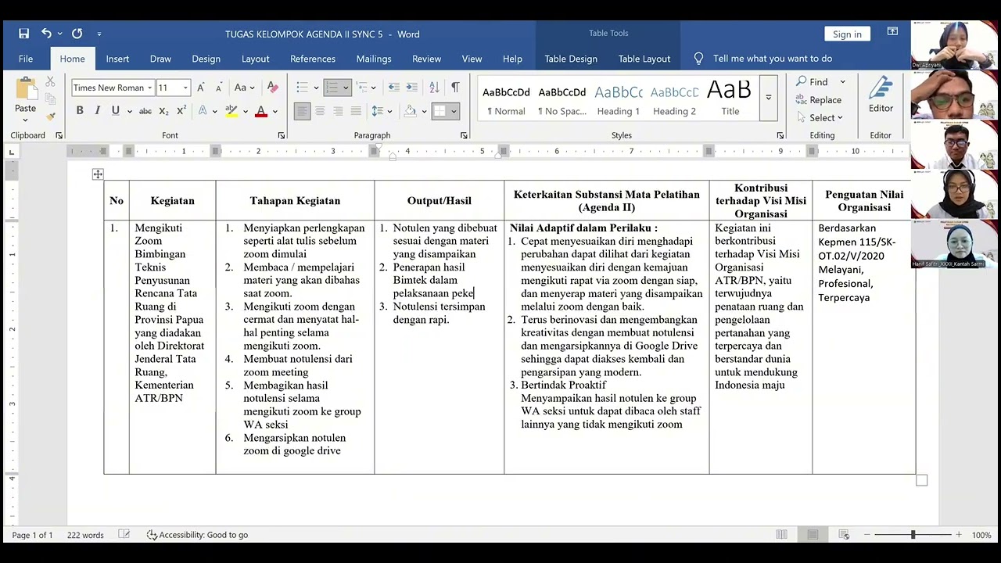Image resolution: width=1001 pixels, height=563 pixels.
Task: Open Ribbon Display Options
Action: (x=892, y=32)
